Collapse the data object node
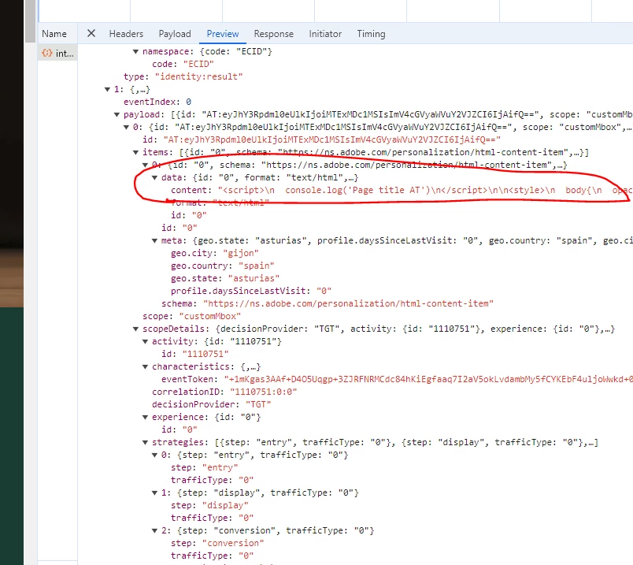Screen dimensions: 633x565 [154, 177]
